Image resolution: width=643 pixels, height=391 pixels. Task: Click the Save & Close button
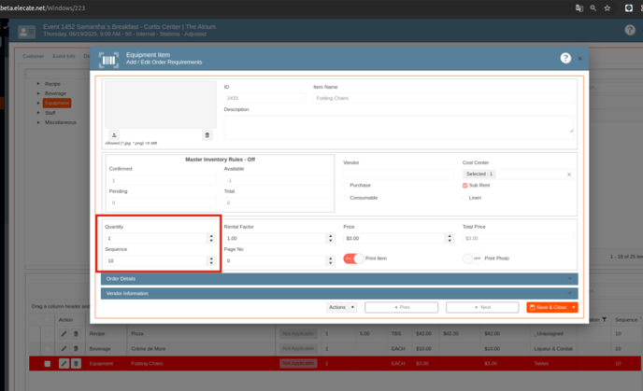551,307
